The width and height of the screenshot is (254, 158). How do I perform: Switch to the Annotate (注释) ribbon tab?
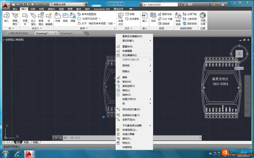coord(33,9)
